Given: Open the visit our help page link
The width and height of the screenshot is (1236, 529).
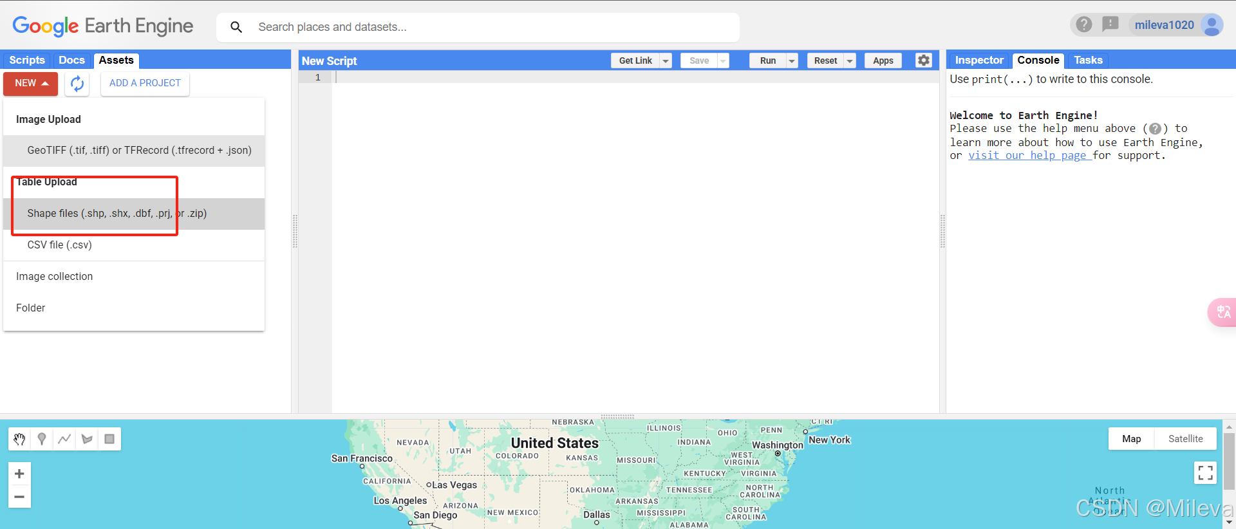Looking at the screenshot, I should pyautogui.click(x=1030, y=156).
